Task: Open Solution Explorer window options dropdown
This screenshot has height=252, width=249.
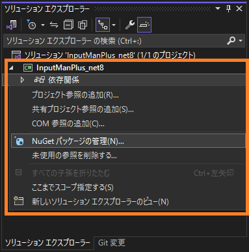Action: pyautogui.click(x=218, y=8)
